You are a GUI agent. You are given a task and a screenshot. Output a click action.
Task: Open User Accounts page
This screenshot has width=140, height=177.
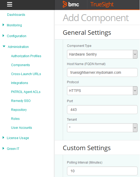point(21,127)
